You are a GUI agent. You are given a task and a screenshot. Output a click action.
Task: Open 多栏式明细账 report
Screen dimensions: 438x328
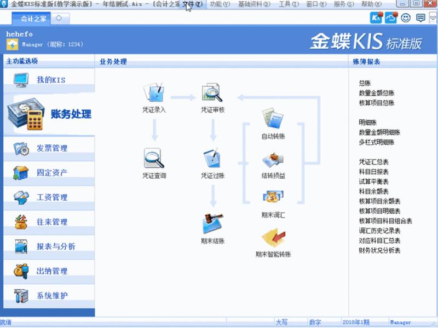[x=376, y=142]
